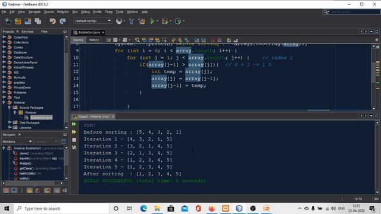Select the practise project
The image size is (381, 214).
pyautogui.click(x=19, y=83)
